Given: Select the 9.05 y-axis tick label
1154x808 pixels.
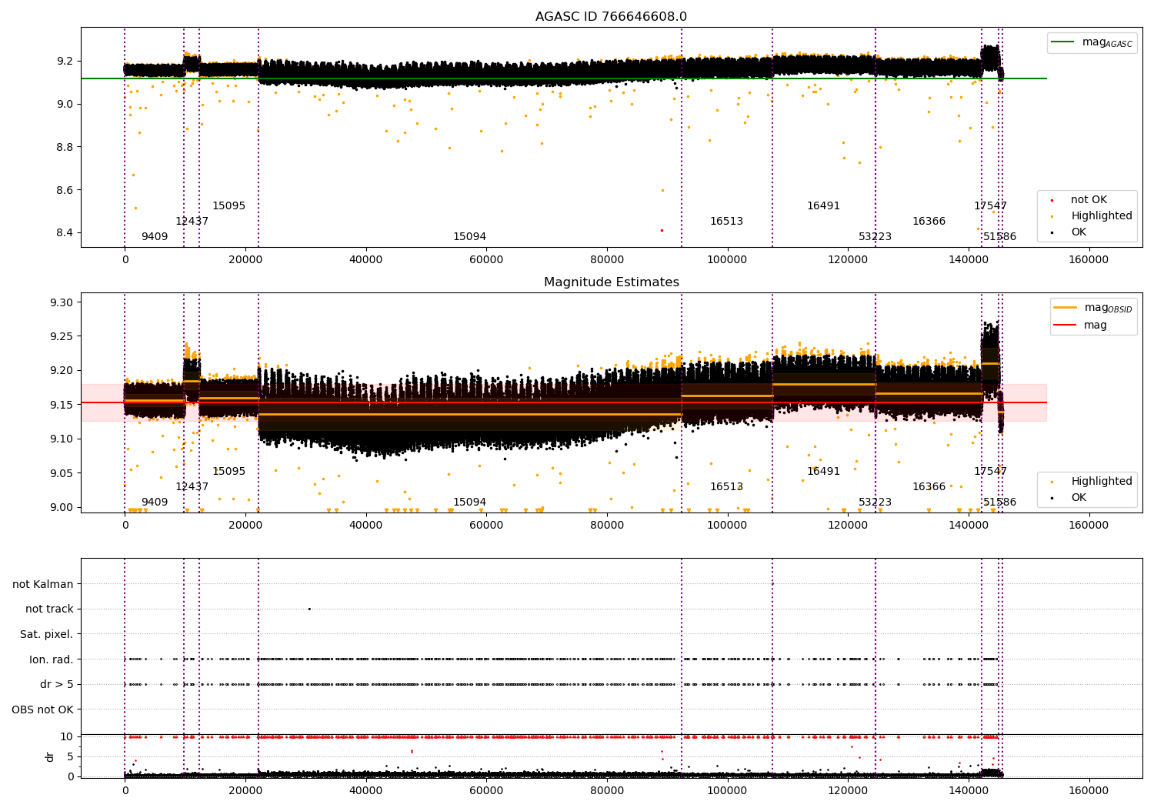Looking at the screenshot, I should [62, 473].
